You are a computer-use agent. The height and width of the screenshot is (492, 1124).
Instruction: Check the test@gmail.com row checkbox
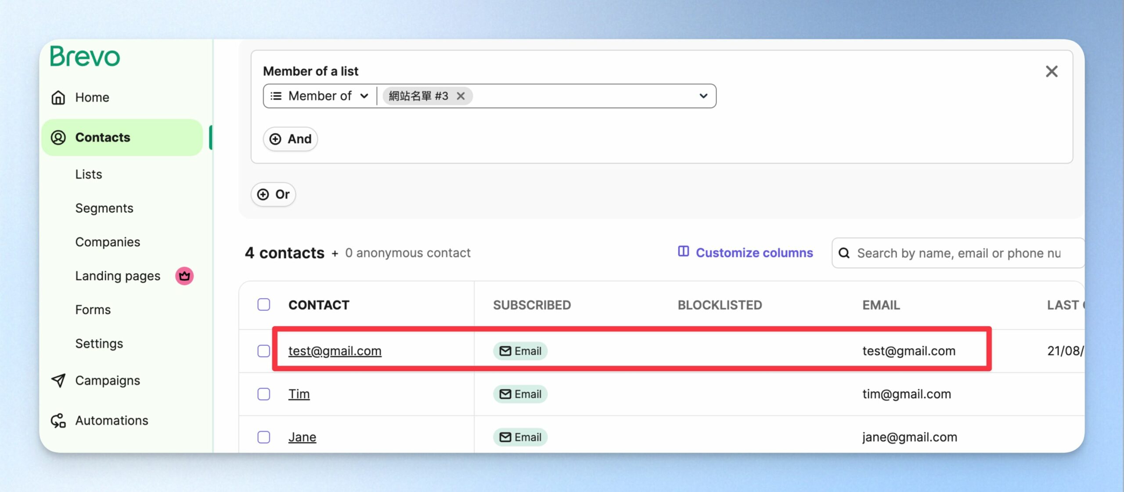click(264, 351)
